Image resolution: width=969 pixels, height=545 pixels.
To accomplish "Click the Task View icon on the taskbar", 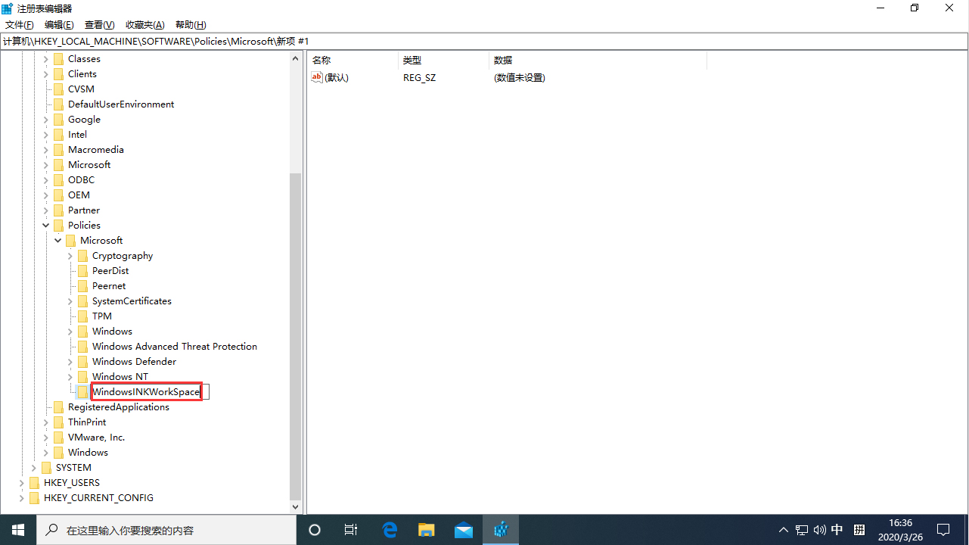I will coord(350,530).
